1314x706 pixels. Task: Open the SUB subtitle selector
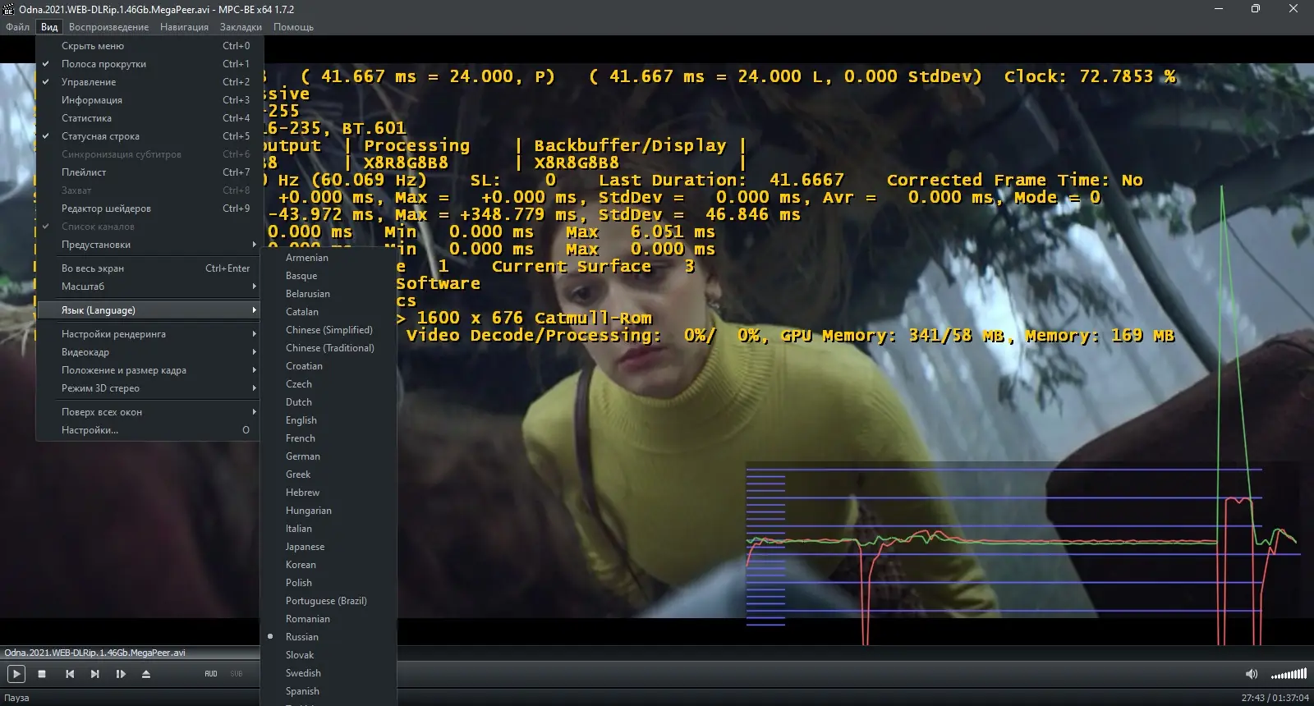(237, 674)
